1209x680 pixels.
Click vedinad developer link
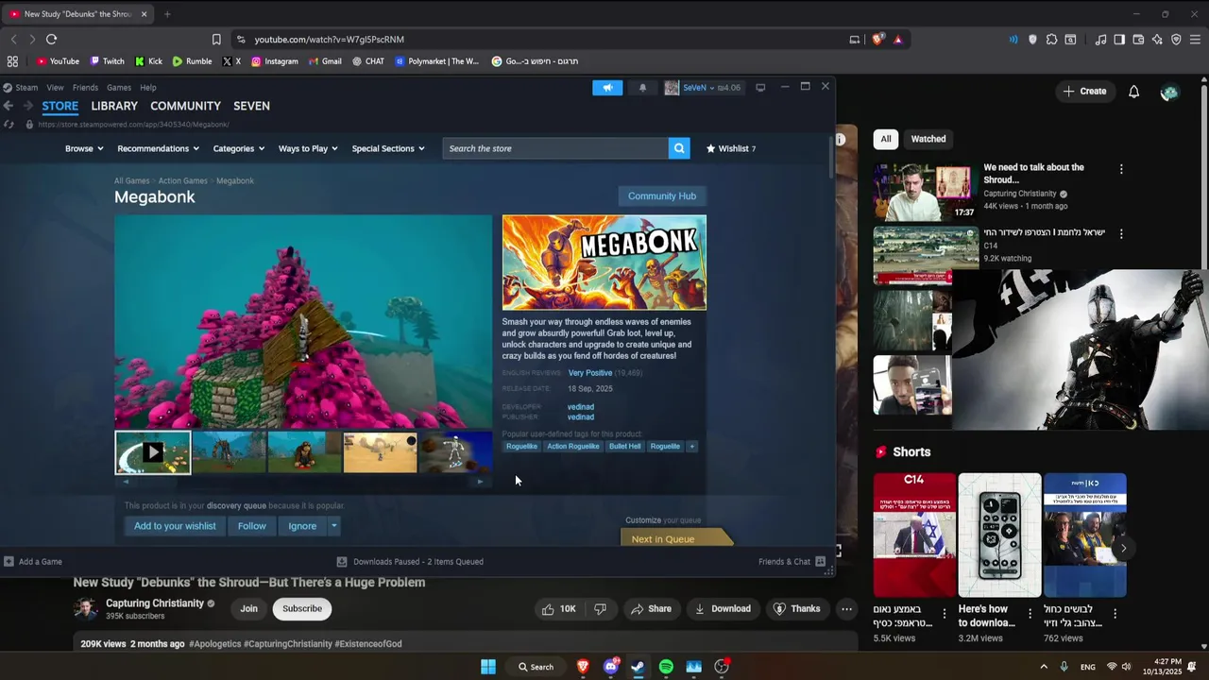click(x=581, y=407)
